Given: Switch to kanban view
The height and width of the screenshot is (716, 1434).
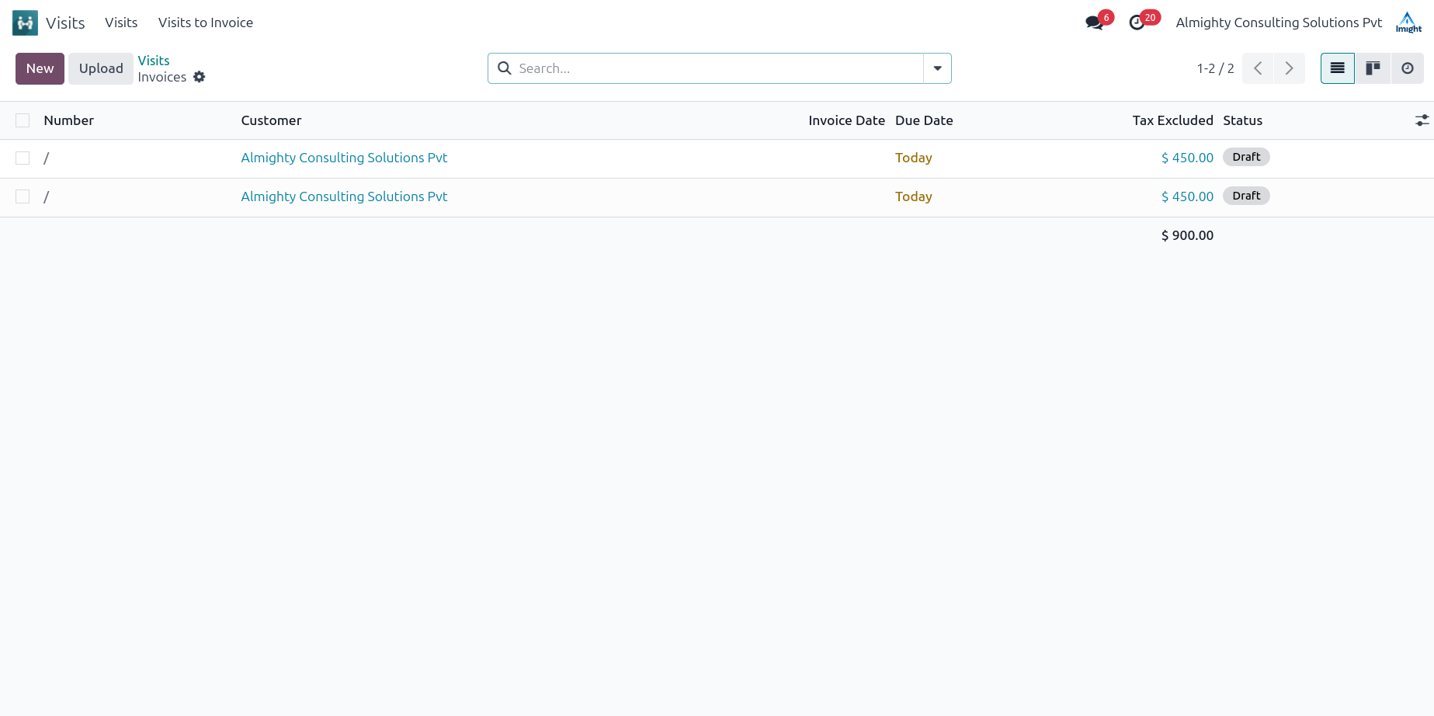Looking at the screenshot, I should coord(1373,68).
